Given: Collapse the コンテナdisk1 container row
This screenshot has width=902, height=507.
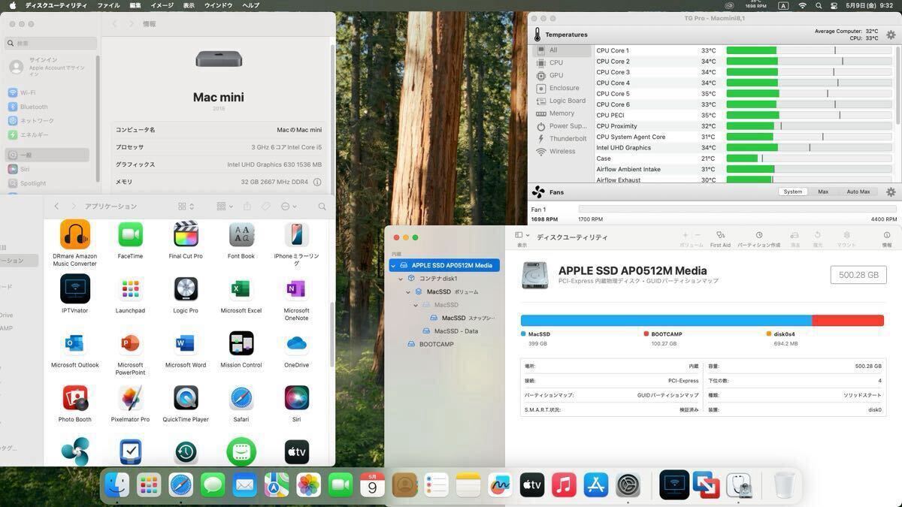Looking at the screenshot, I should 401,279.
